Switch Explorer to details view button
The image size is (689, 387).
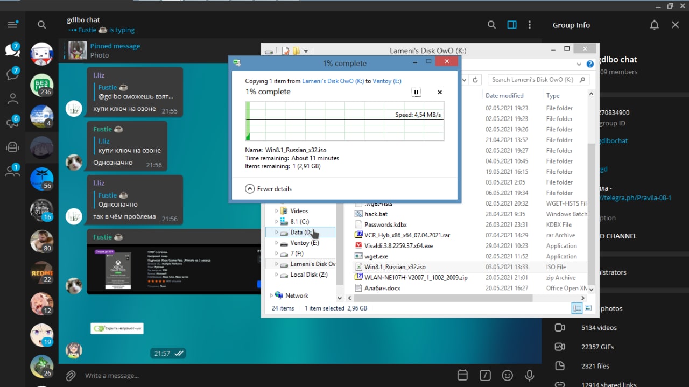[578, 308]
